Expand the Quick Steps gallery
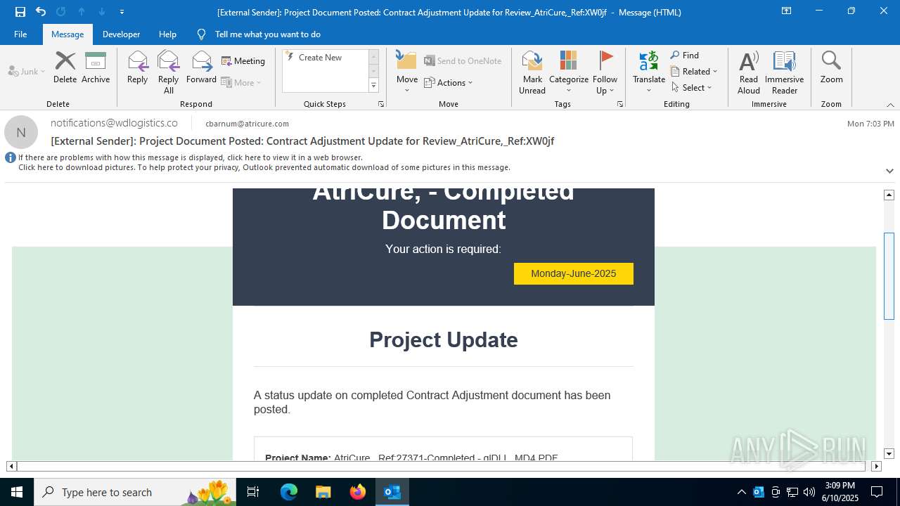 point(373,86)
